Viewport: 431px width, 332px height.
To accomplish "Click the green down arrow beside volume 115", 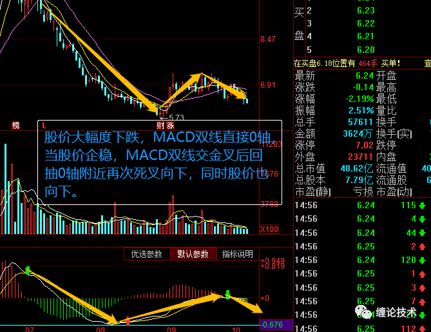I will 423,206.
